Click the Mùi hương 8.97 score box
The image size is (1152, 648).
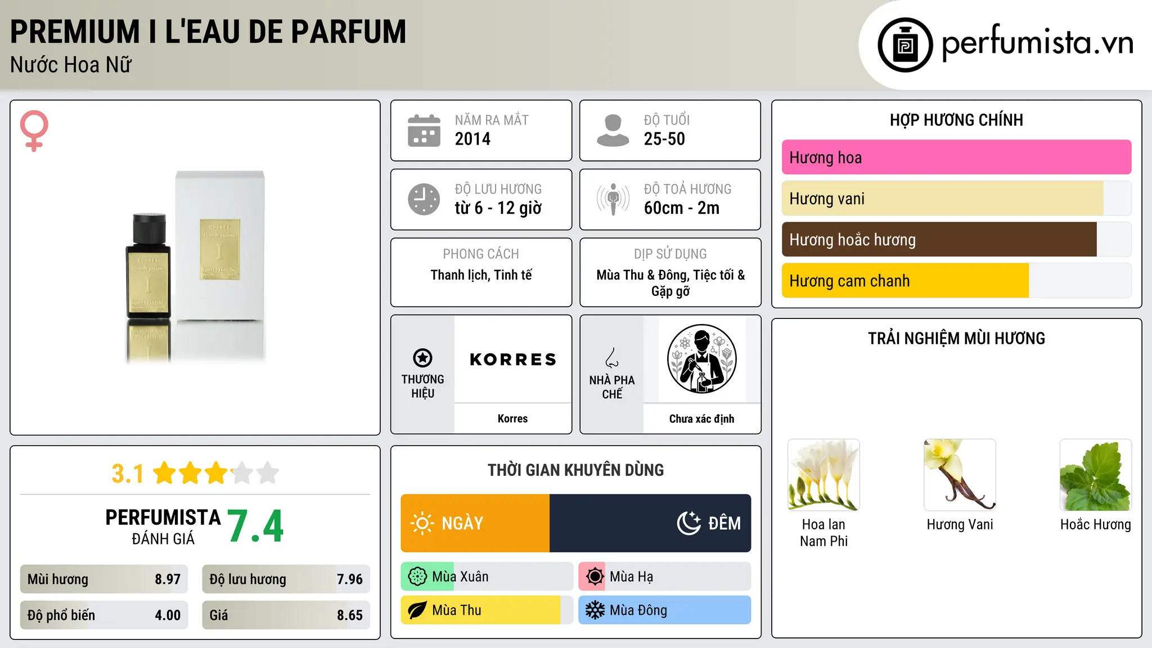[x=104, y=579]
